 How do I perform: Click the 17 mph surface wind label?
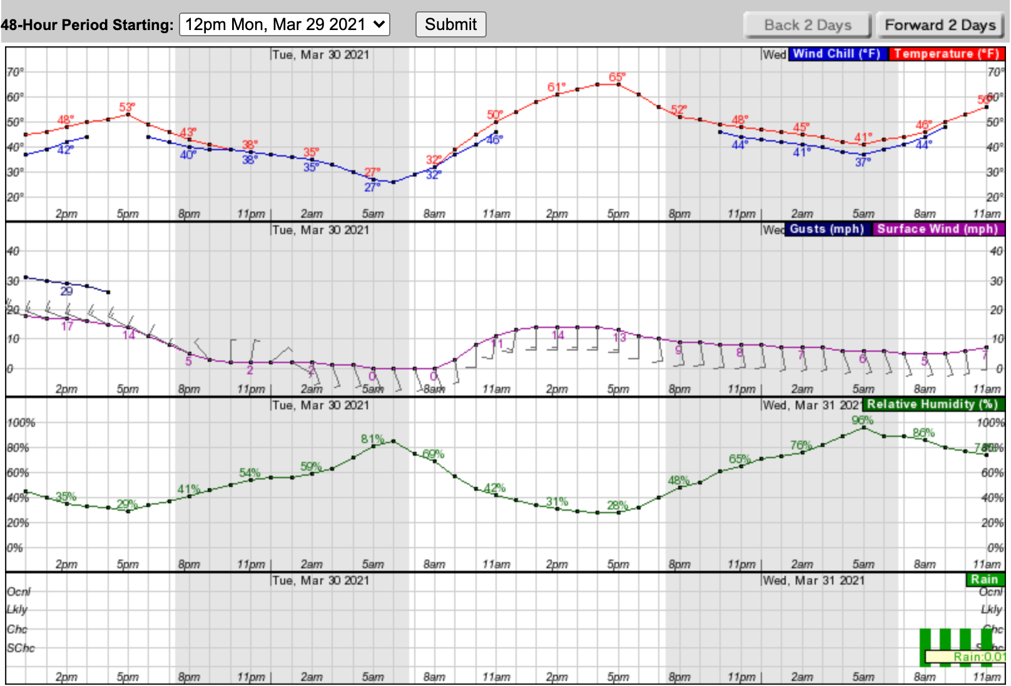pos(67,326)
